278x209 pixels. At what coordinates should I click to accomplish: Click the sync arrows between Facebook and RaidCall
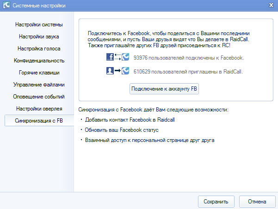click(117, 57)
